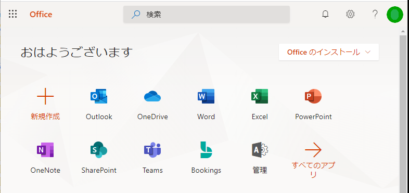Click the scrollbar up arrow

click(402, 31)
